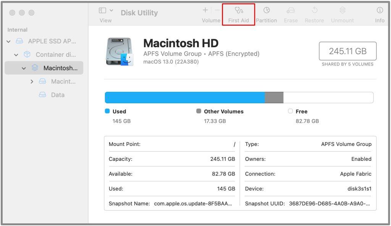The width and height of the screenshot is (391, 226).
Task: Run First Aid stethoscope tool
Action: tap(239, 10)
